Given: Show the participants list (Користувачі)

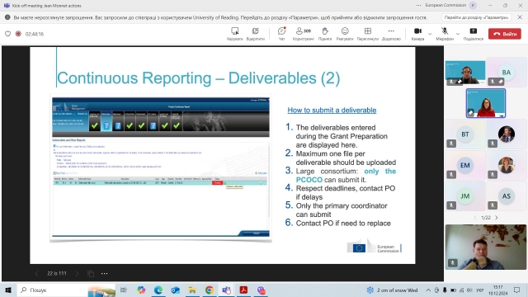Looking at the screenshot, I should tap(303, 31).
